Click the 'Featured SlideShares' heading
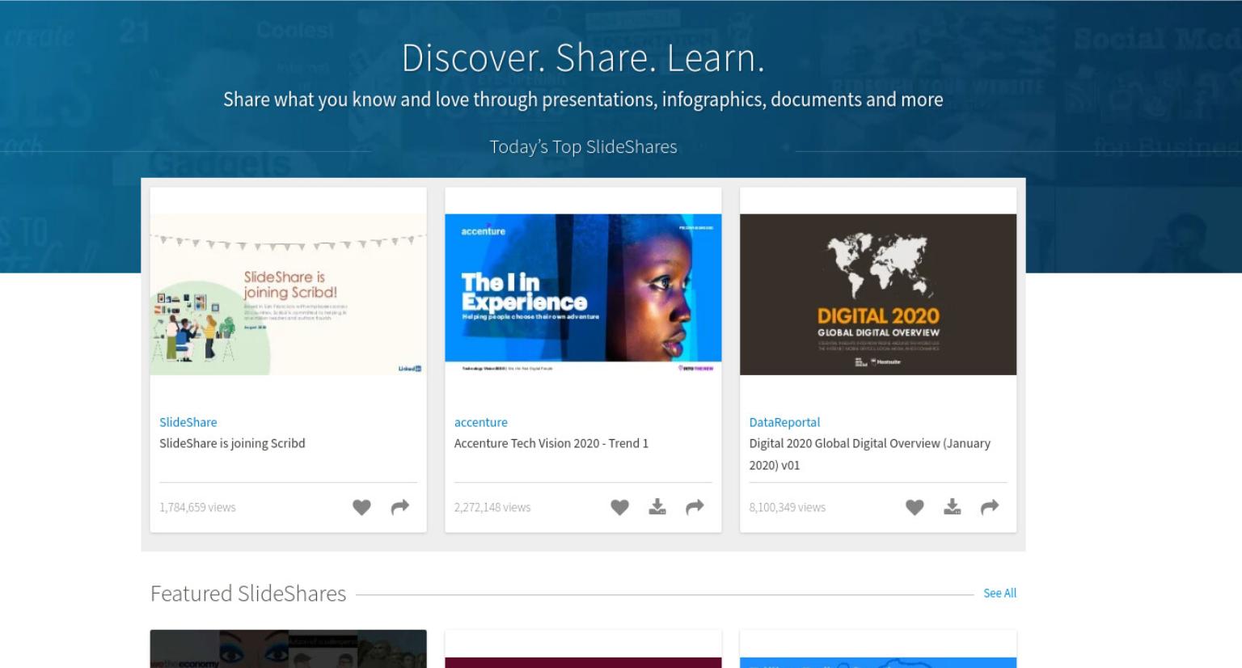The image size is (1242, 668). [x=248, y=594]
